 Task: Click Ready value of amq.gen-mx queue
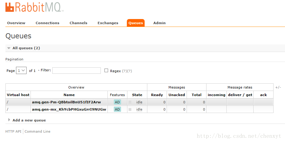[x=164, y=110]
